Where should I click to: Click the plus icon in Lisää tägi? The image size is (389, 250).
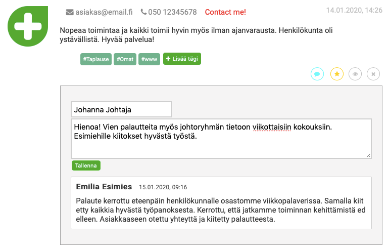[x=168, y=59]
